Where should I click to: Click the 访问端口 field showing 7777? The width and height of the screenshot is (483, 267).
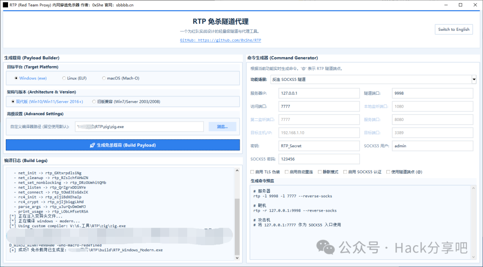point(319,106)
